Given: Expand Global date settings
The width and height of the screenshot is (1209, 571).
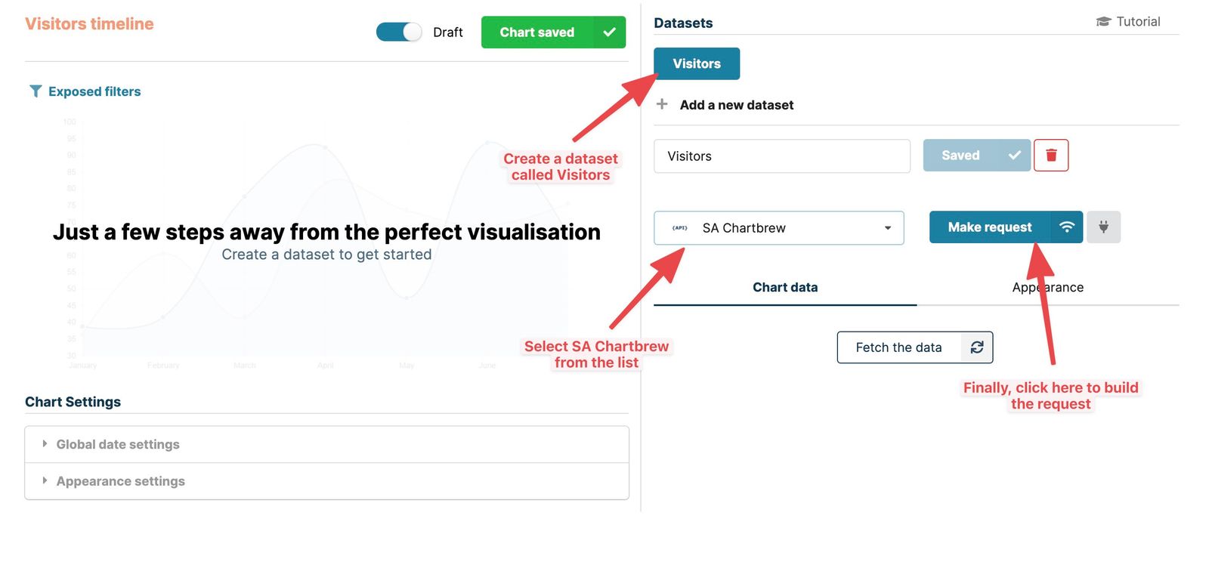Looking at the screenshot, I should click(118, 444).
